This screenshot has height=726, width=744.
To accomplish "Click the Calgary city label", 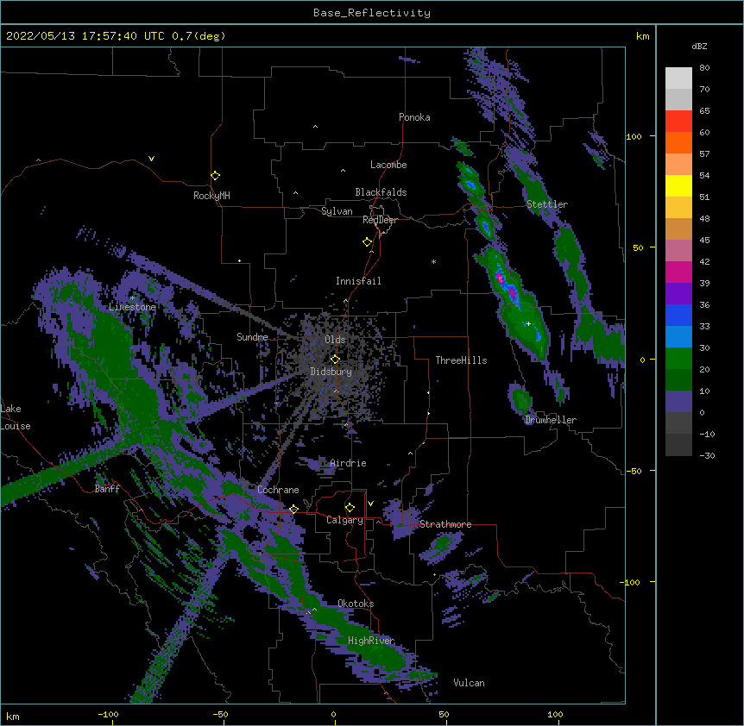I will coord(344,520).
